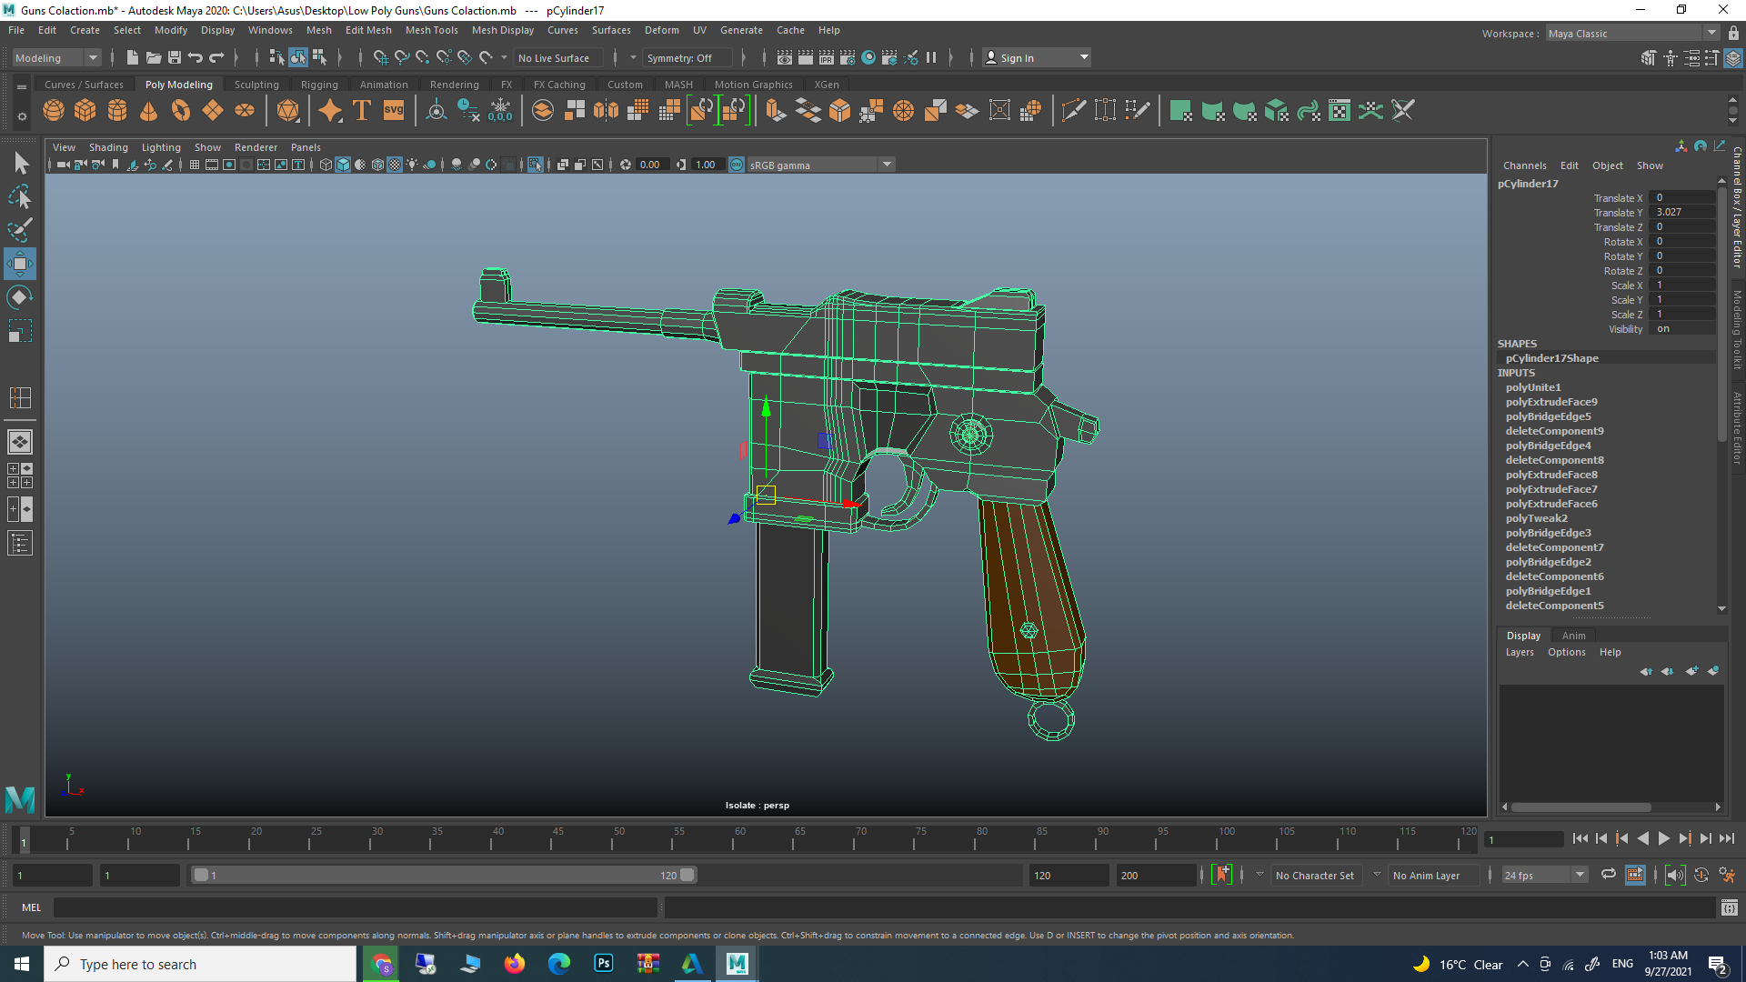The image size is (1746, 982).
Task: Click the MEL command line input field
Action: [364, 907]
